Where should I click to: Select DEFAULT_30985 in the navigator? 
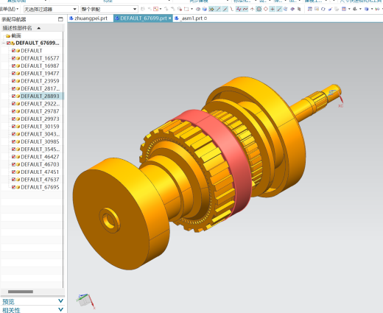click(40, 141)
